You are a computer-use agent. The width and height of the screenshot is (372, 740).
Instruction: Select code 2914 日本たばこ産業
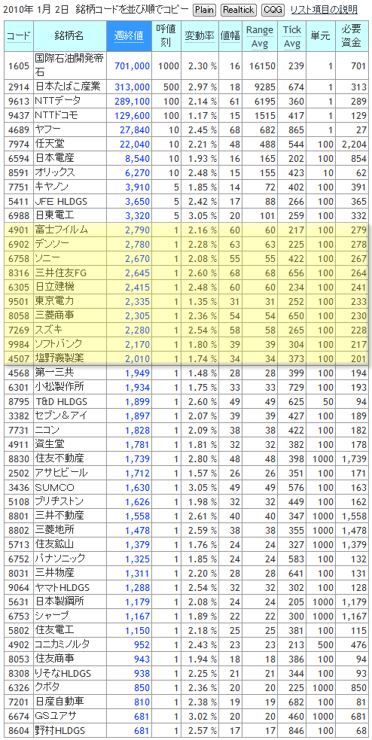click(19, 87)
